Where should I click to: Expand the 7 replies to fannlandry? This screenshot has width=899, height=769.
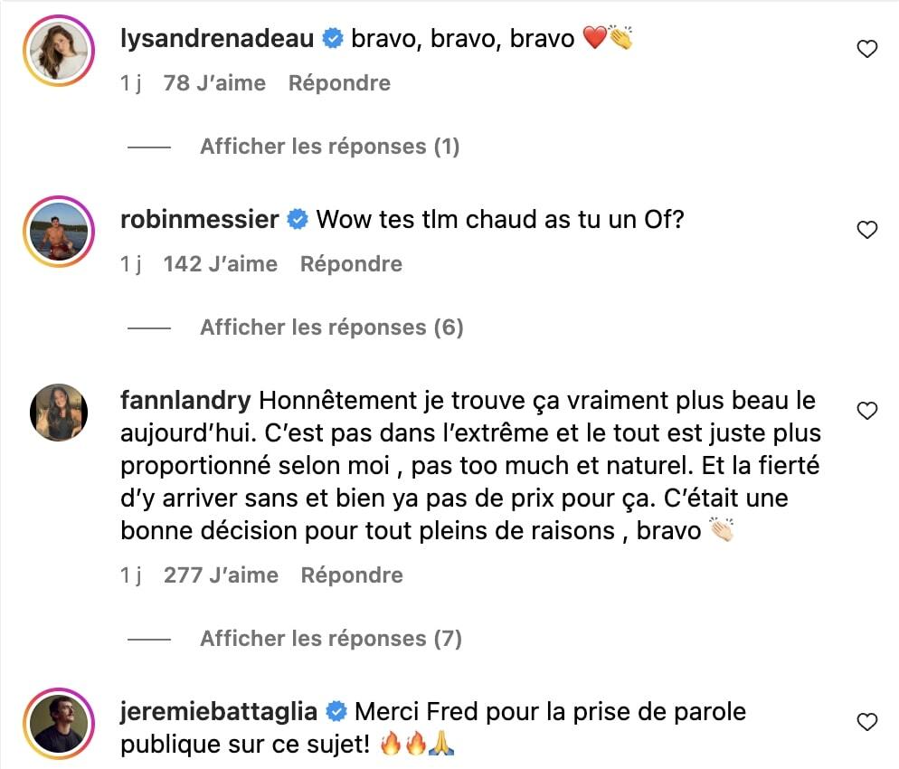click(x=330, y=639)
